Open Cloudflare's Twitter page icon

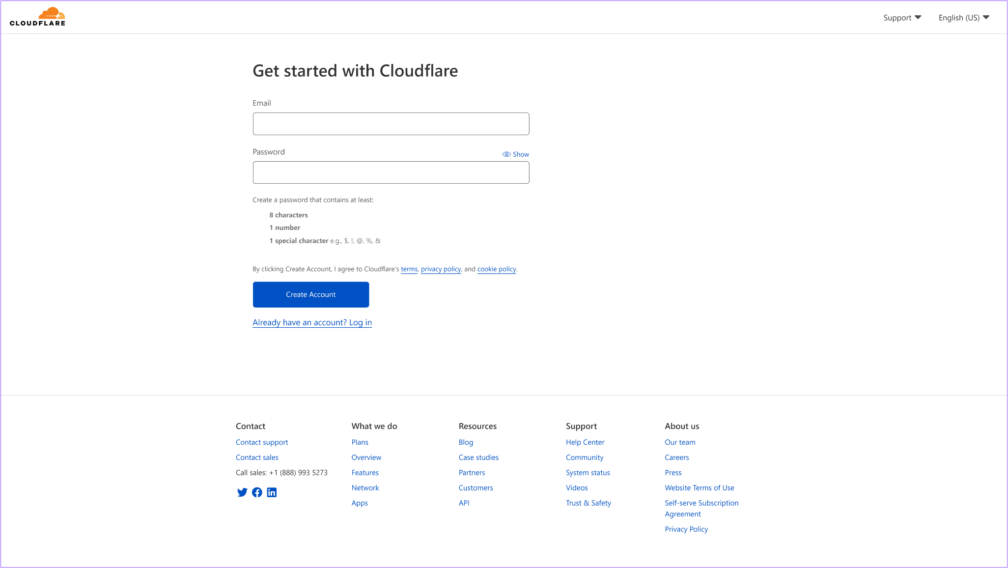[x=242, y=492]
